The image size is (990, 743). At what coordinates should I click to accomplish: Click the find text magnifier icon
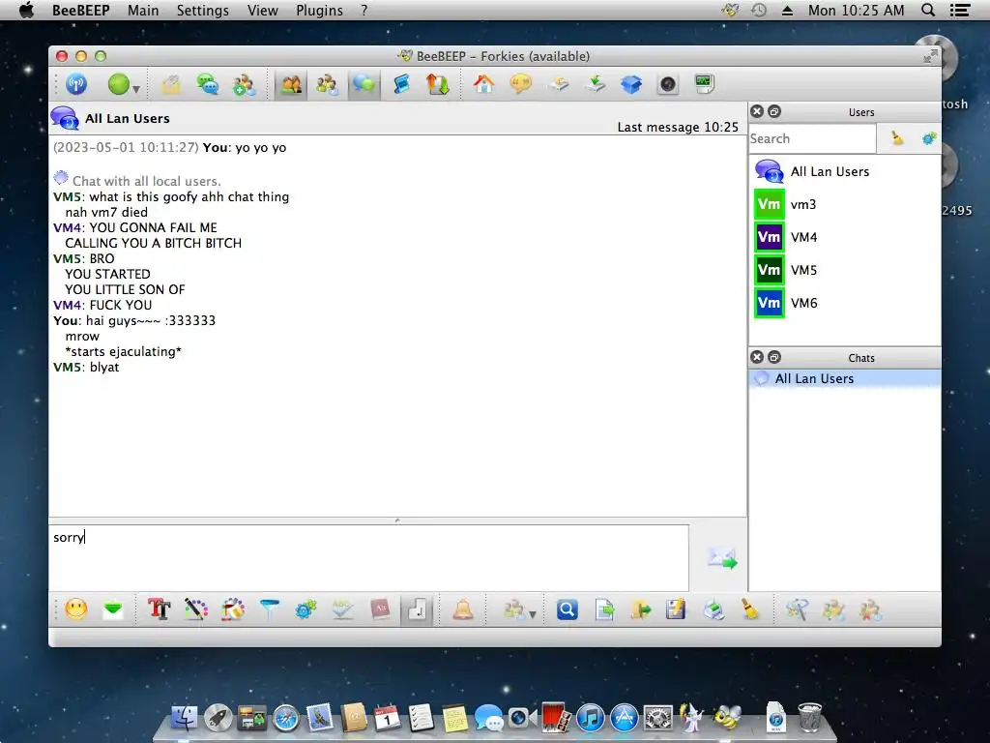[567, 609]
